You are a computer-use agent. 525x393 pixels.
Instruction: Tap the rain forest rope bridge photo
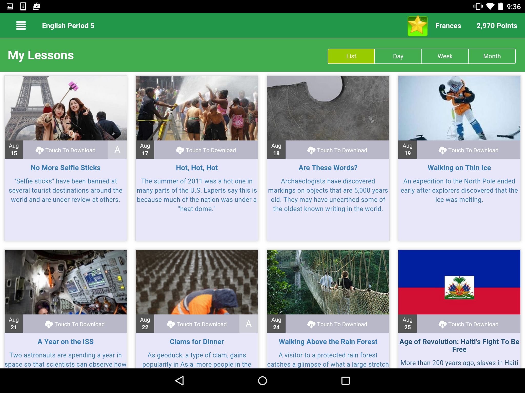tap(328, 282)
